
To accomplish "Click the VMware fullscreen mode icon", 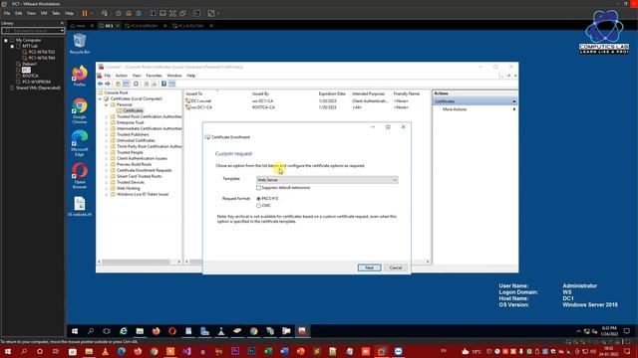I will (172, 13).
